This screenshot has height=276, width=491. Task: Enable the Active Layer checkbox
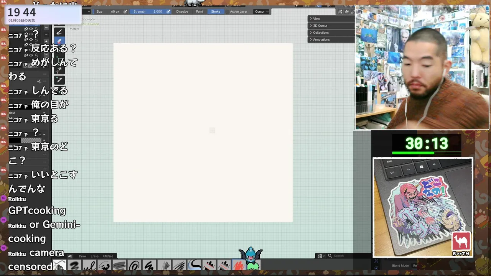[x=227, y=11]
